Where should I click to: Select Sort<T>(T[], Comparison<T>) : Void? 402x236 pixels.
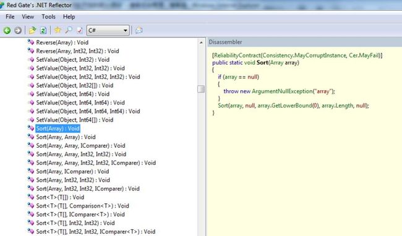click(82, 206)
